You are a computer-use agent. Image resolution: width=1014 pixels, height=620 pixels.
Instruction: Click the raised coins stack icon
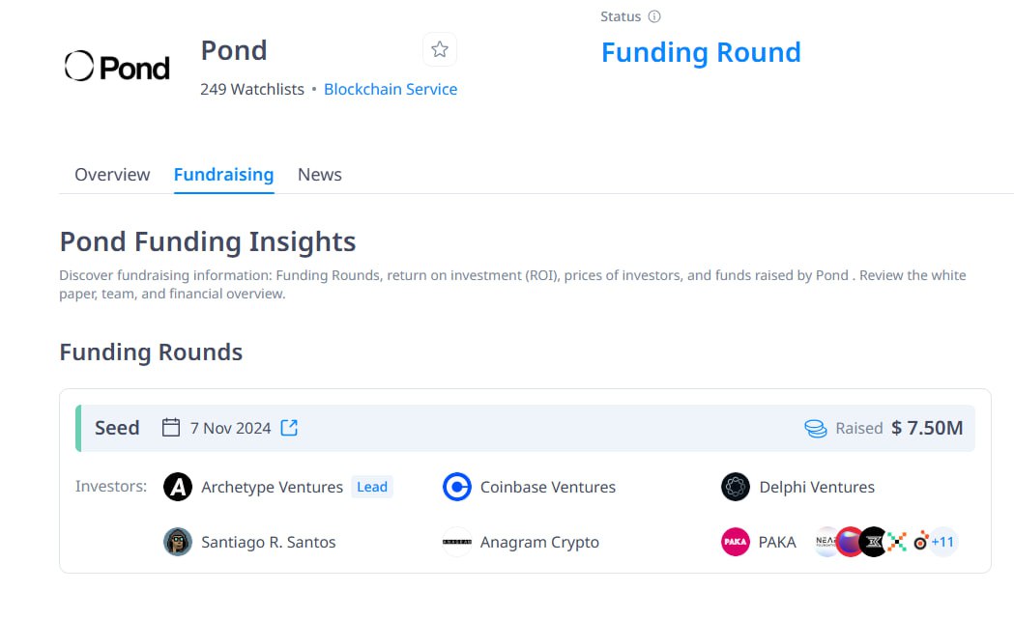tap(816, 428)
